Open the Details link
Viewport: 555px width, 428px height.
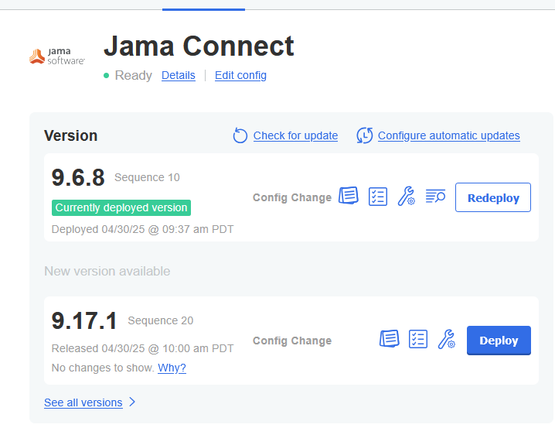179,76
